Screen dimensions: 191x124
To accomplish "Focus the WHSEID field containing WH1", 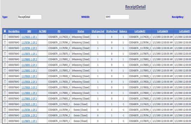I will pos(117,17).
